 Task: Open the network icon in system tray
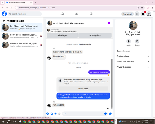tap(134, 122)
